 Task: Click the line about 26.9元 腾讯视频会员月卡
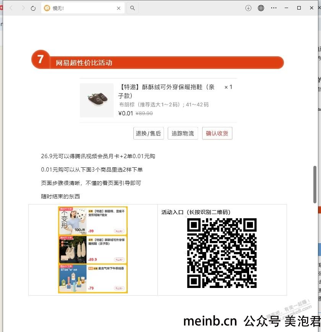point(98,156)
